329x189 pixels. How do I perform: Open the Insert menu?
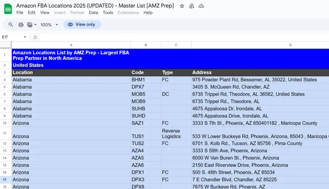(60, 13)
